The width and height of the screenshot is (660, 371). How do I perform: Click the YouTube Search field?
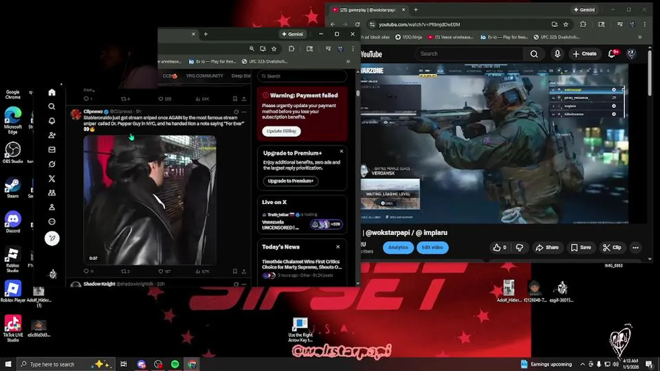[x=470, y=54]
